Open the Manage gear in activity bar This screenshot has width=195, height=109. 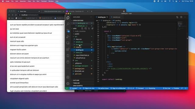(x=68, y=84)
